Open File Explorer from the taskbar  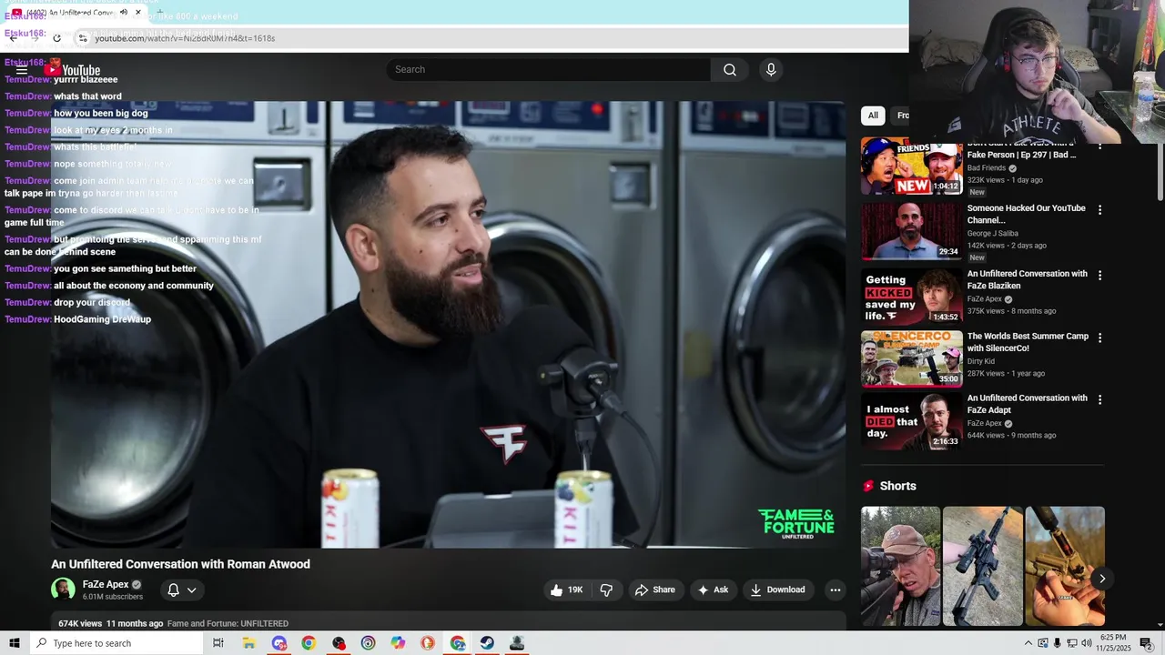click(x=248, y=643)
